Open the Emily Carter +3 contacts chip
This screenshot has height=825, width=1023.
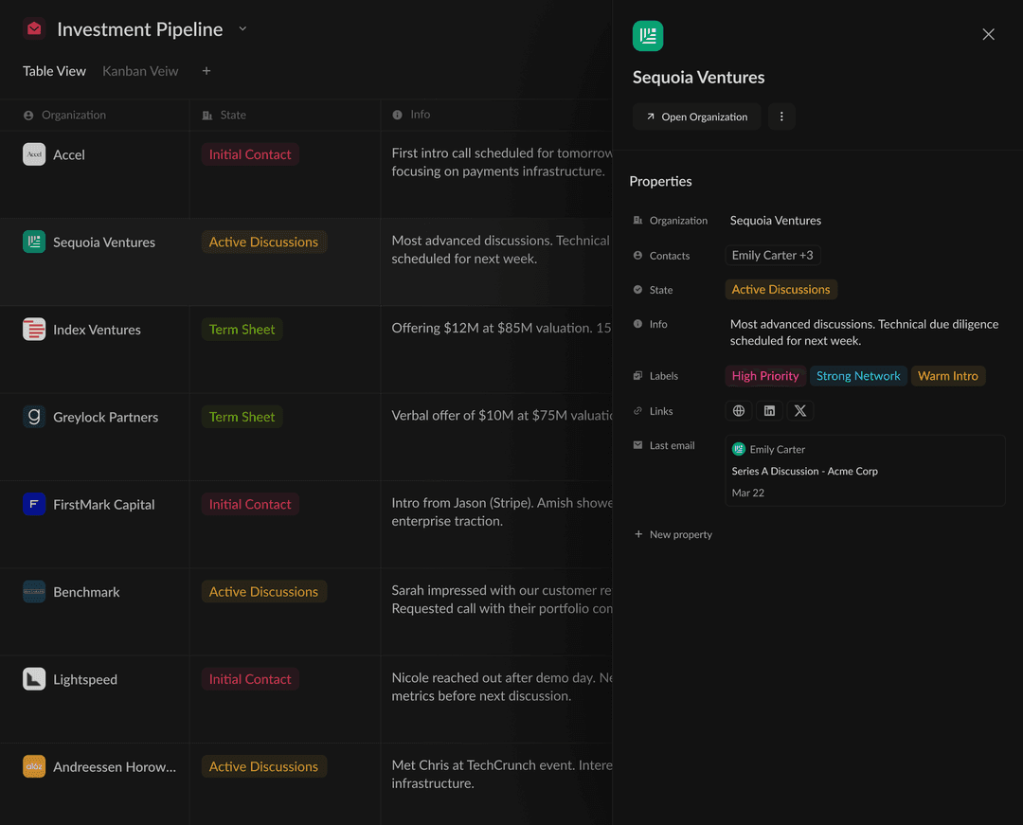[x=773, y=255]
